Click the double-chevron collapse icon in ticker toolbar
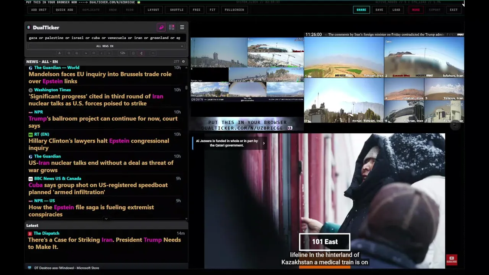This screenshot has width=489, height=275. pyautogui.click(x=94, y=53)
